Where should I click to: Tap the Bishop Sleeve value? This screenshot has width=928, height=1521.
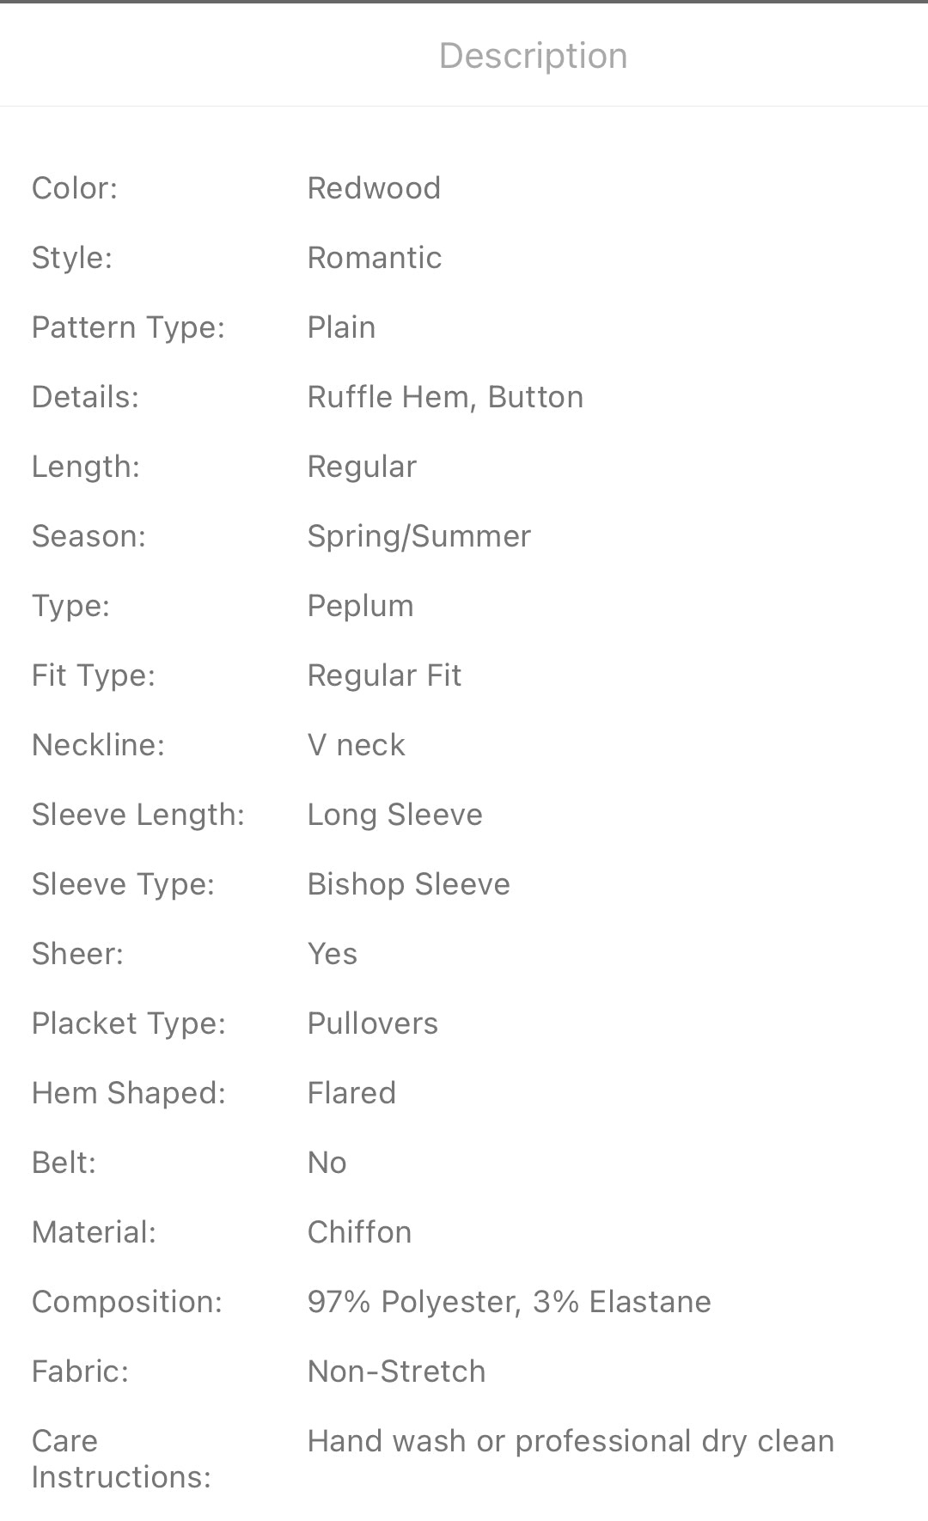pyautogui.click(x=408, y=884)
